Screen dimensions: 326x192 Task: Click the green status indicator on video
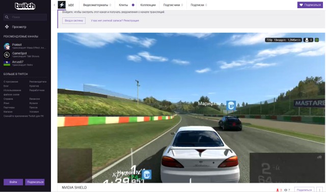click(317, 40)
